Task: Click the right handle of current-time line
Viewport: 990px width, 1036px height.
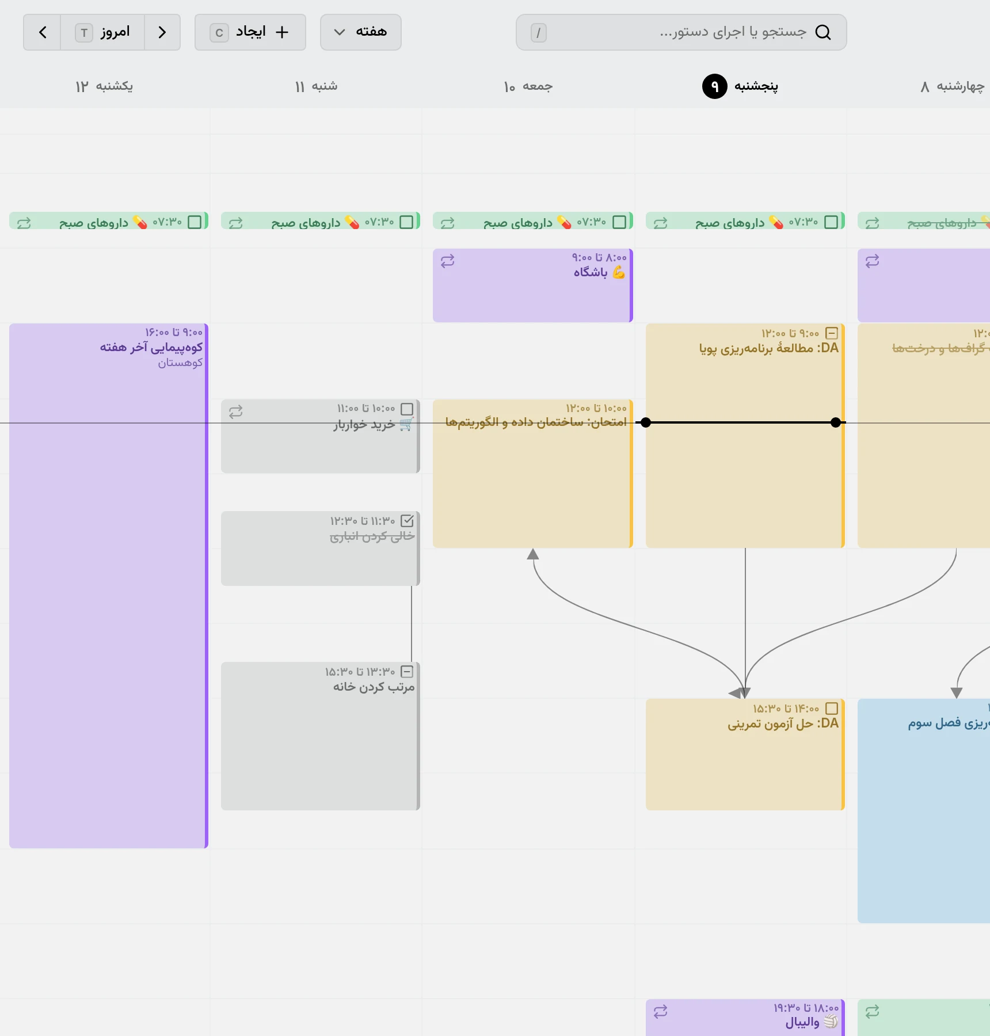Action: (836, 422)
